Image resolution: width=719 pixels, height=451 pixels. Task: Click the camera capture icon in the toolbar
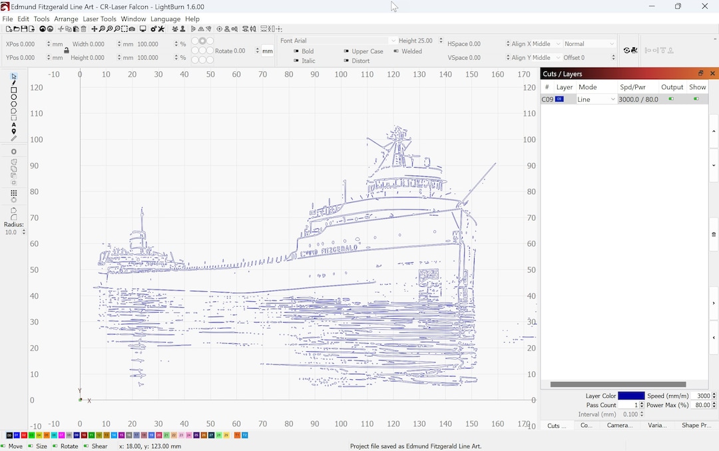[x=132, y=29]
